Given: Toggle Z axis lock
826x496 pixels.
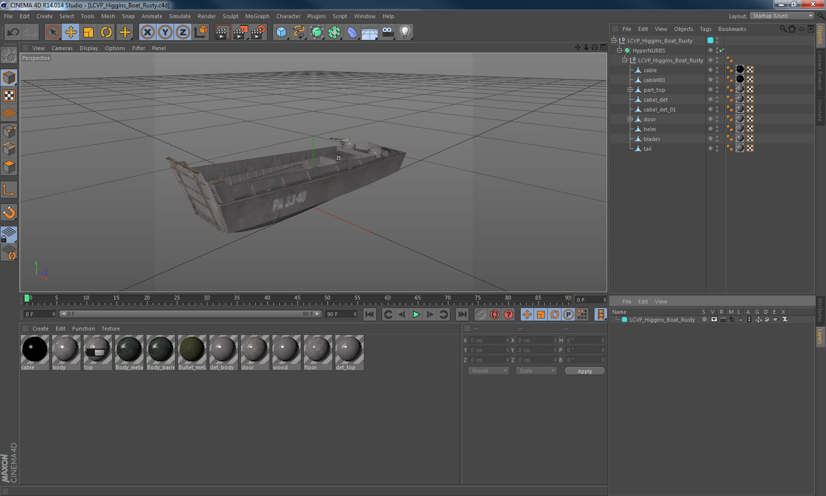Looking at the screenshot, I should [183, 32].
